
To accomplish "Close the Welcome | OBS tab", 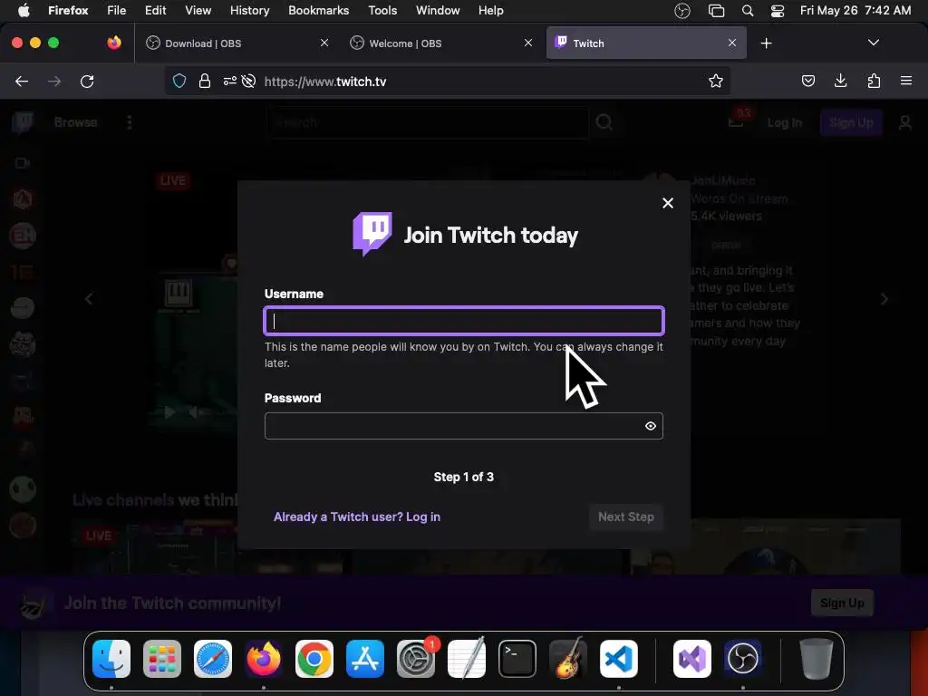I will [528, 43].
